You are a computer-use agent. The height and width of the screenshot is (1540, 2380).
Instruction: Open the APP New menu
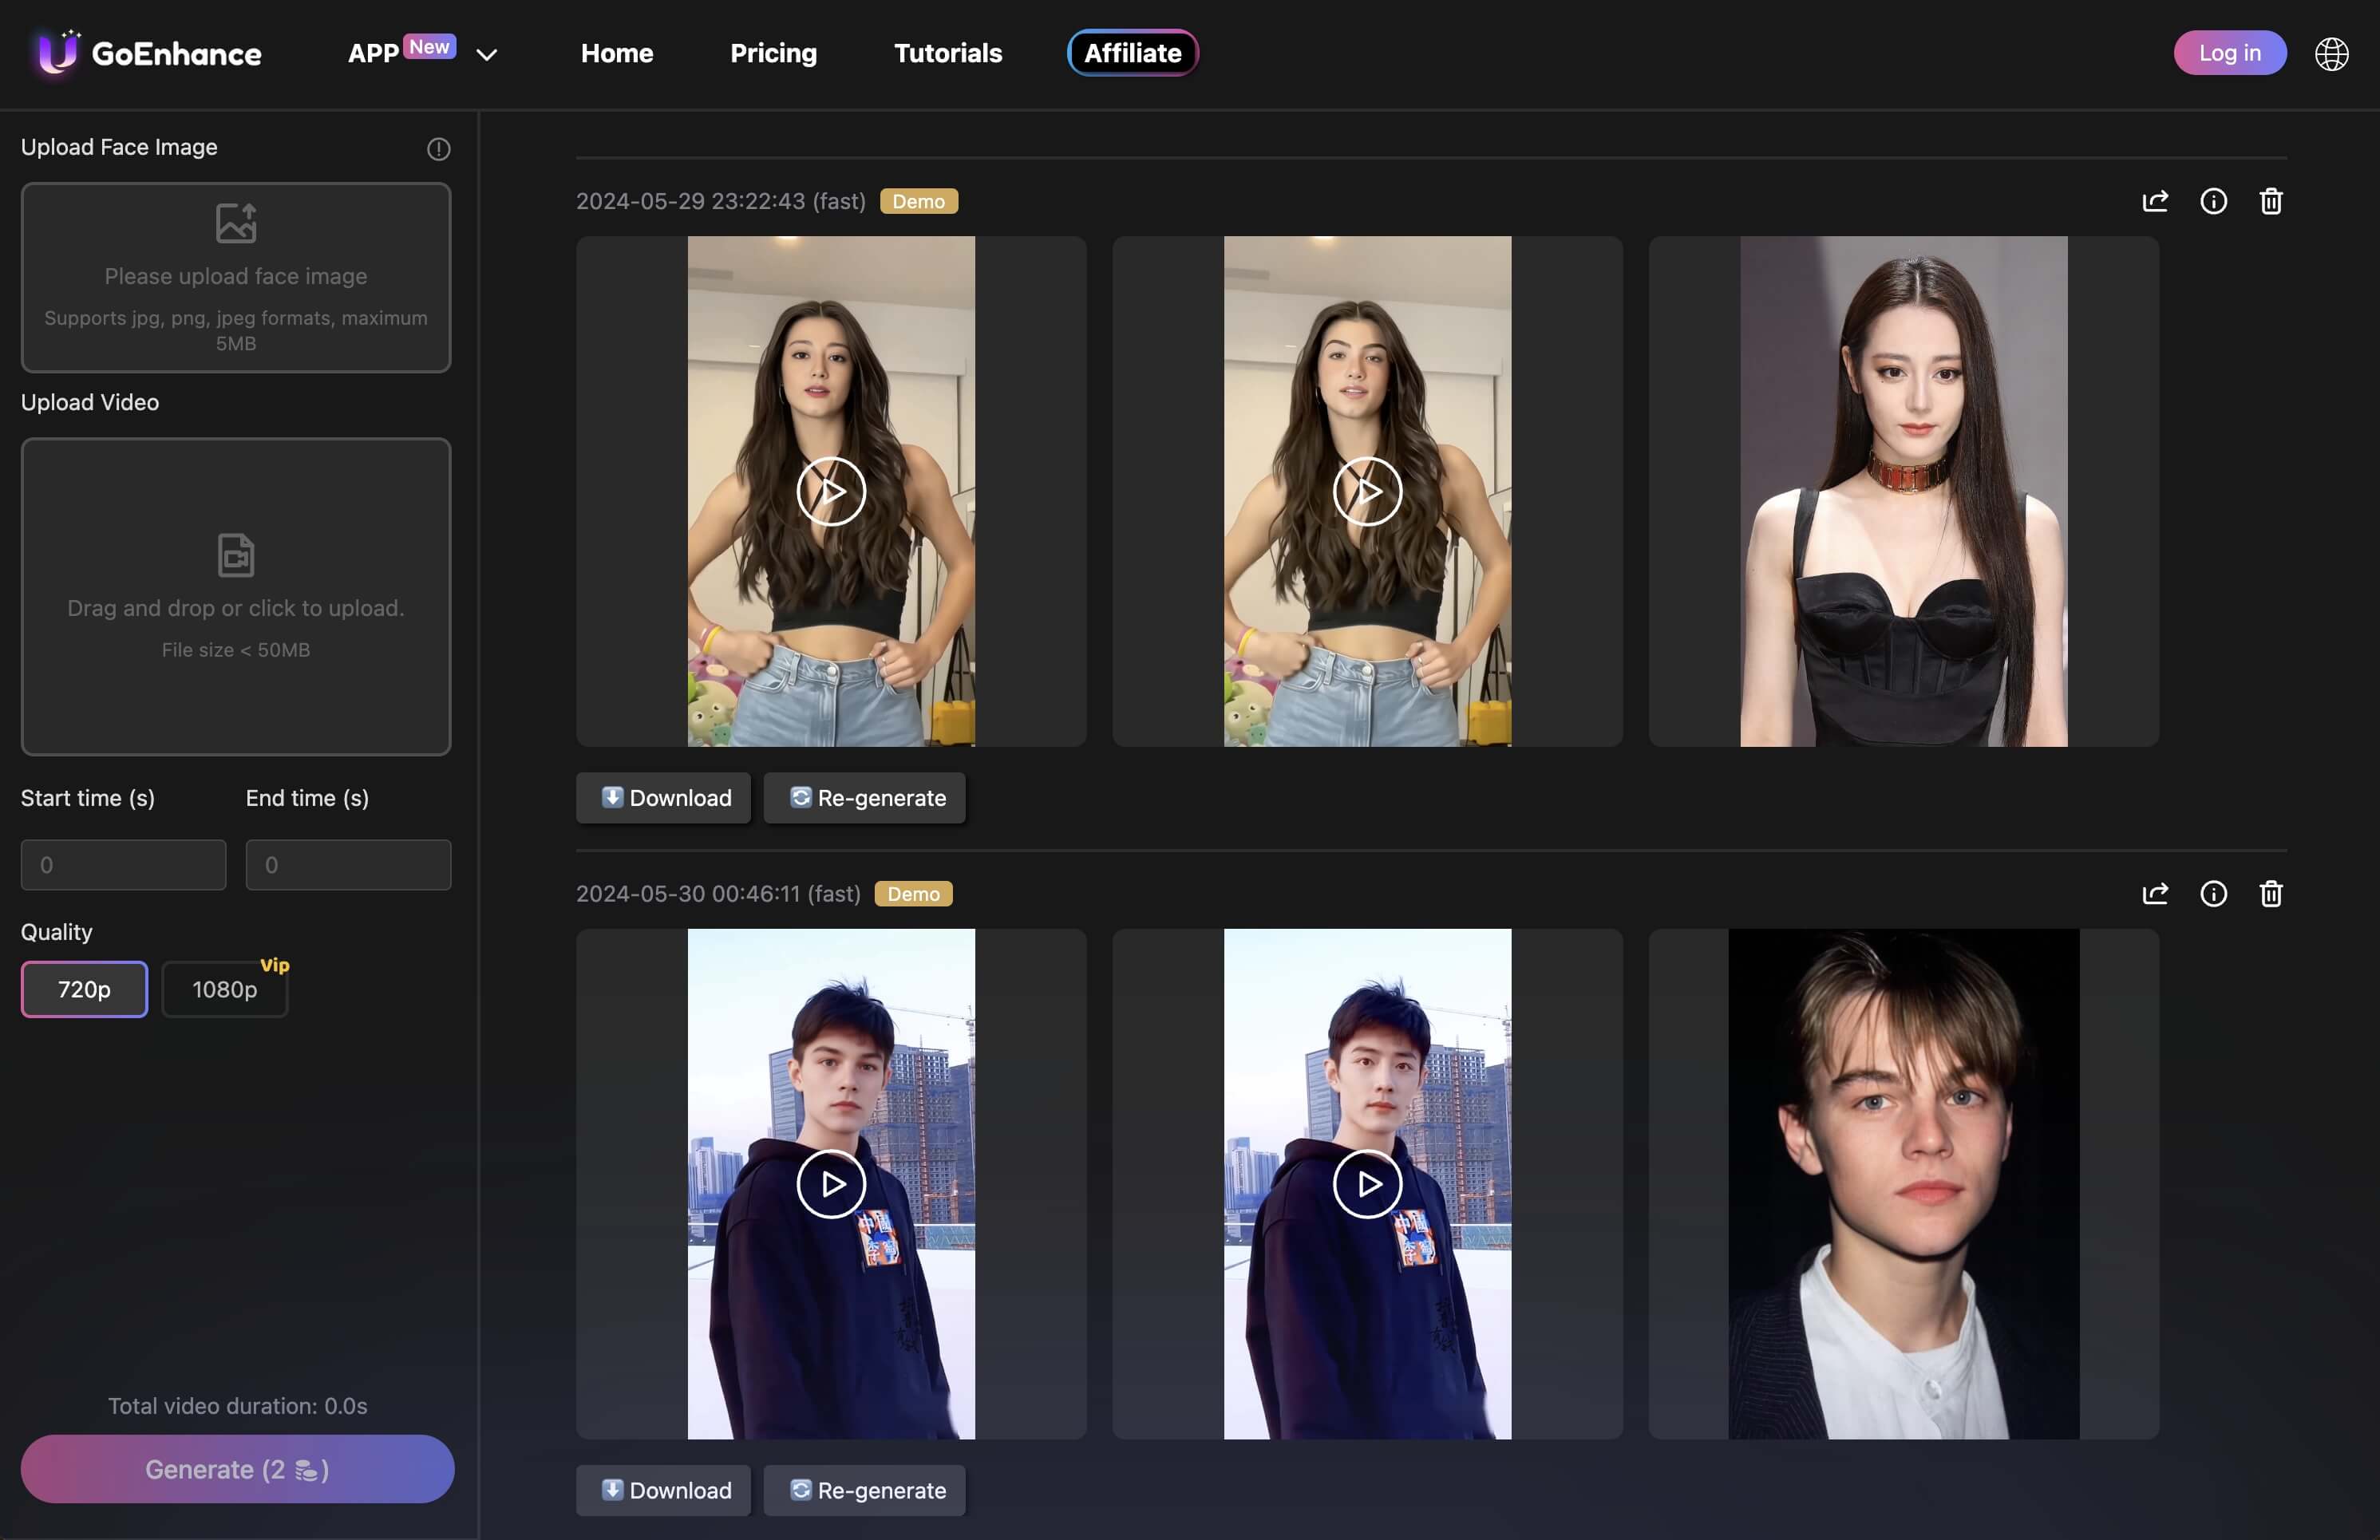402,52
